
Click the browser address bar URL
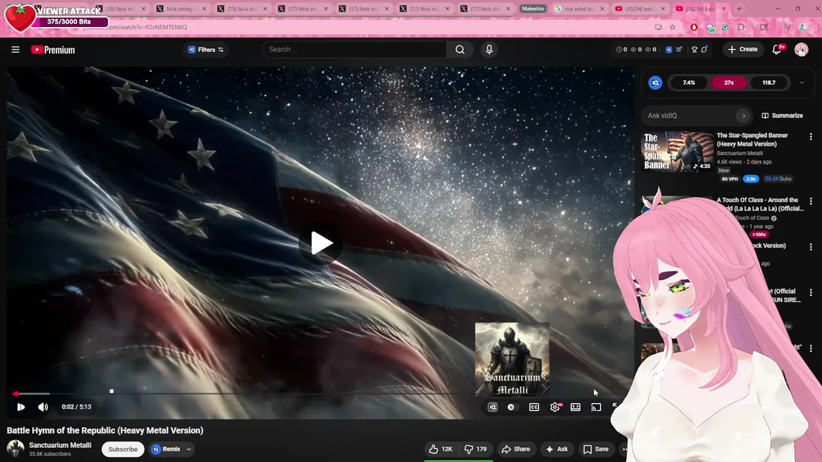coord(135,27)
